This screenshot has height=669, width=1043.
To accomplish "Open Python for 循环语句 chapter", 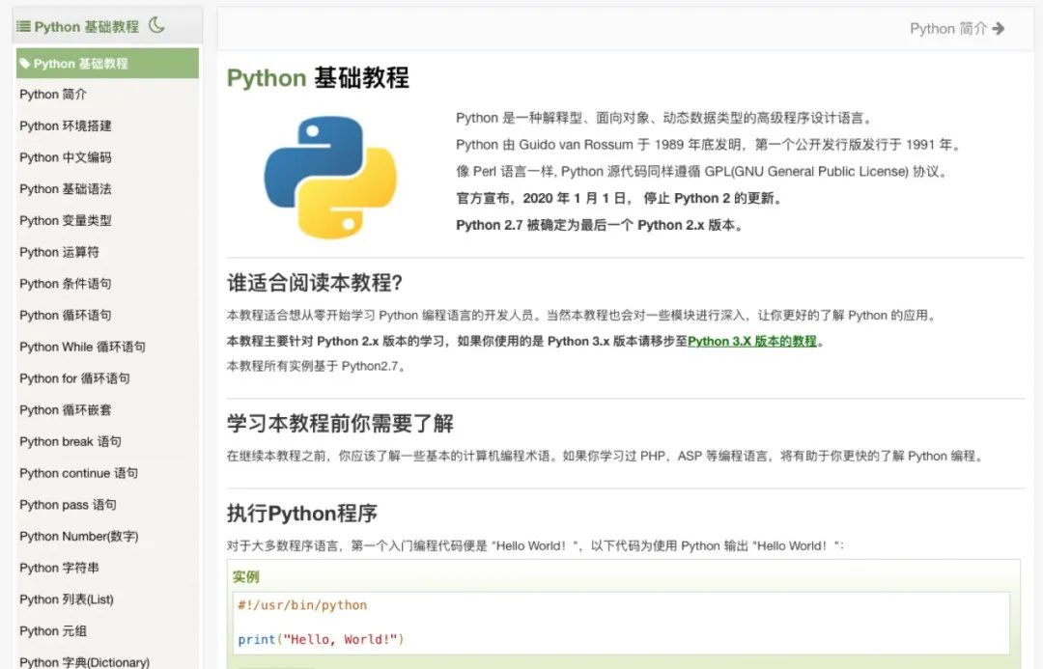I will [74, 378].
